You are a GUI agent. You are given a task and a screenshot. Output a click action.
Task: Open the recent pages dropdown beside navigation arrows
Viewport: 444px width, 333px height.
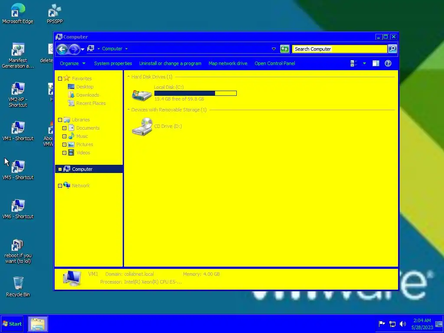click(82, 49)
